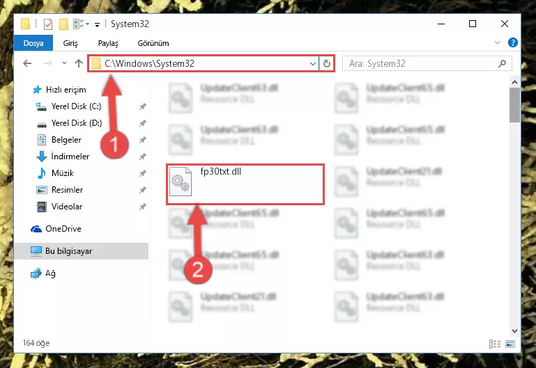536x368 pixels.
Task: Switch to the Giriş tab
Action: (70, 43)
